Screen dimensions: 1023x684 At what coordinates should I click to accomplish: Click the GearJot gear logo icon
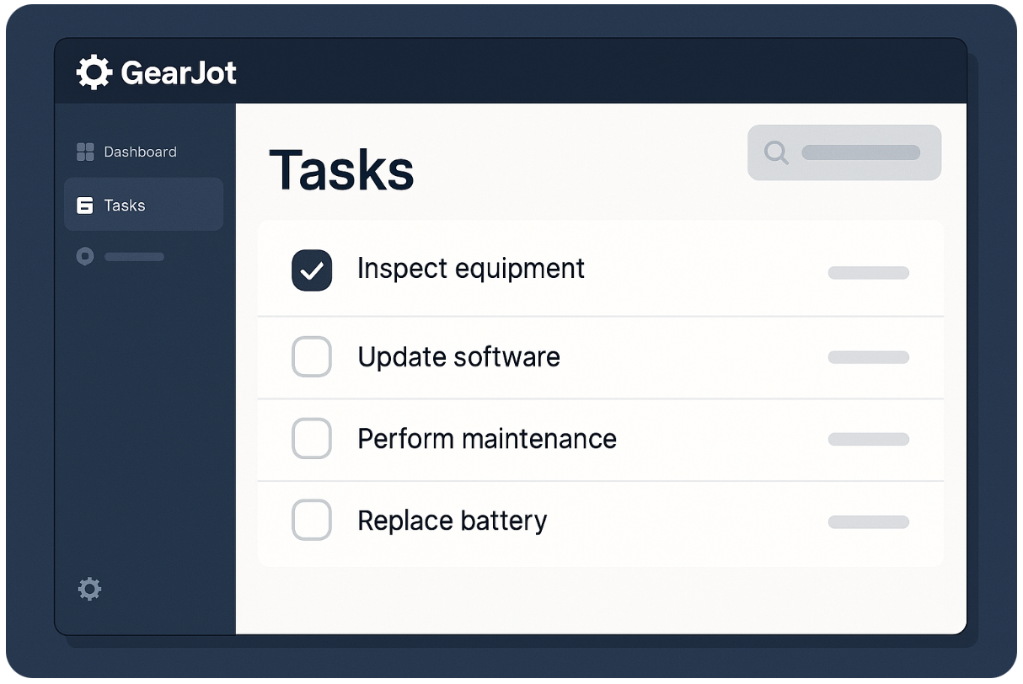coord(94,72)
